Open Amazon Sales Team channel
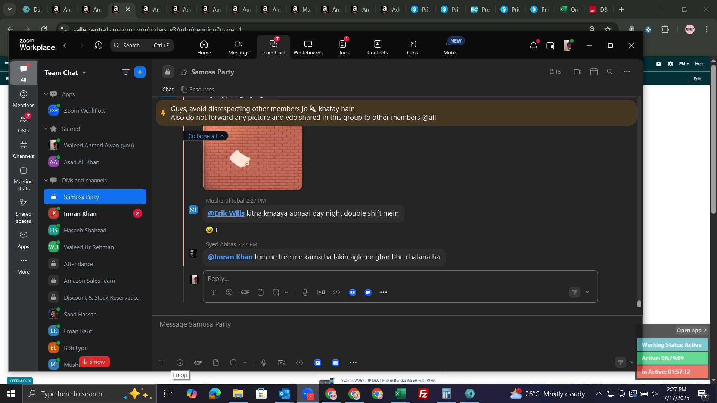This screenshot has width=717, height=403. coord(95,281)
